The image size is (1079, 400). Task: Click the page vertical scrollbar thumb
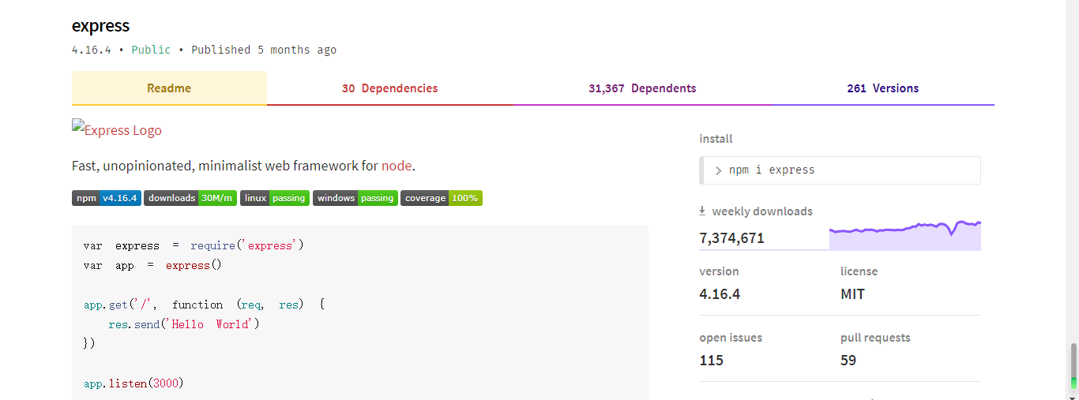point(1073,367)
